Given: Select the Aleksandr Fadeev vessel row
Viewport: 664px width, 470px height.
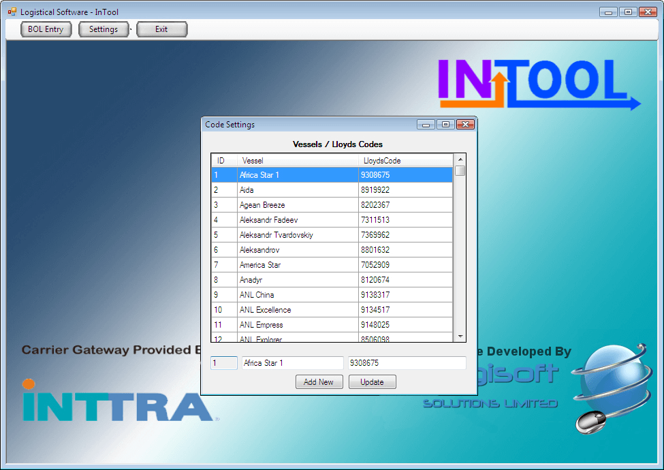Looking at the screenshot, I should point(332,220).
